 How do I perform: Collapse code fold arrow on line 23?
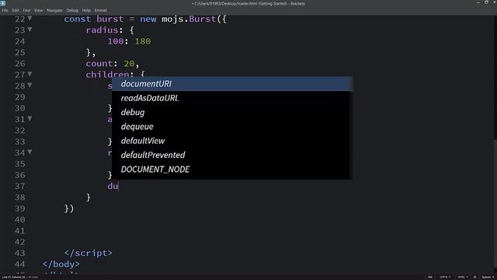coord(30,30)
